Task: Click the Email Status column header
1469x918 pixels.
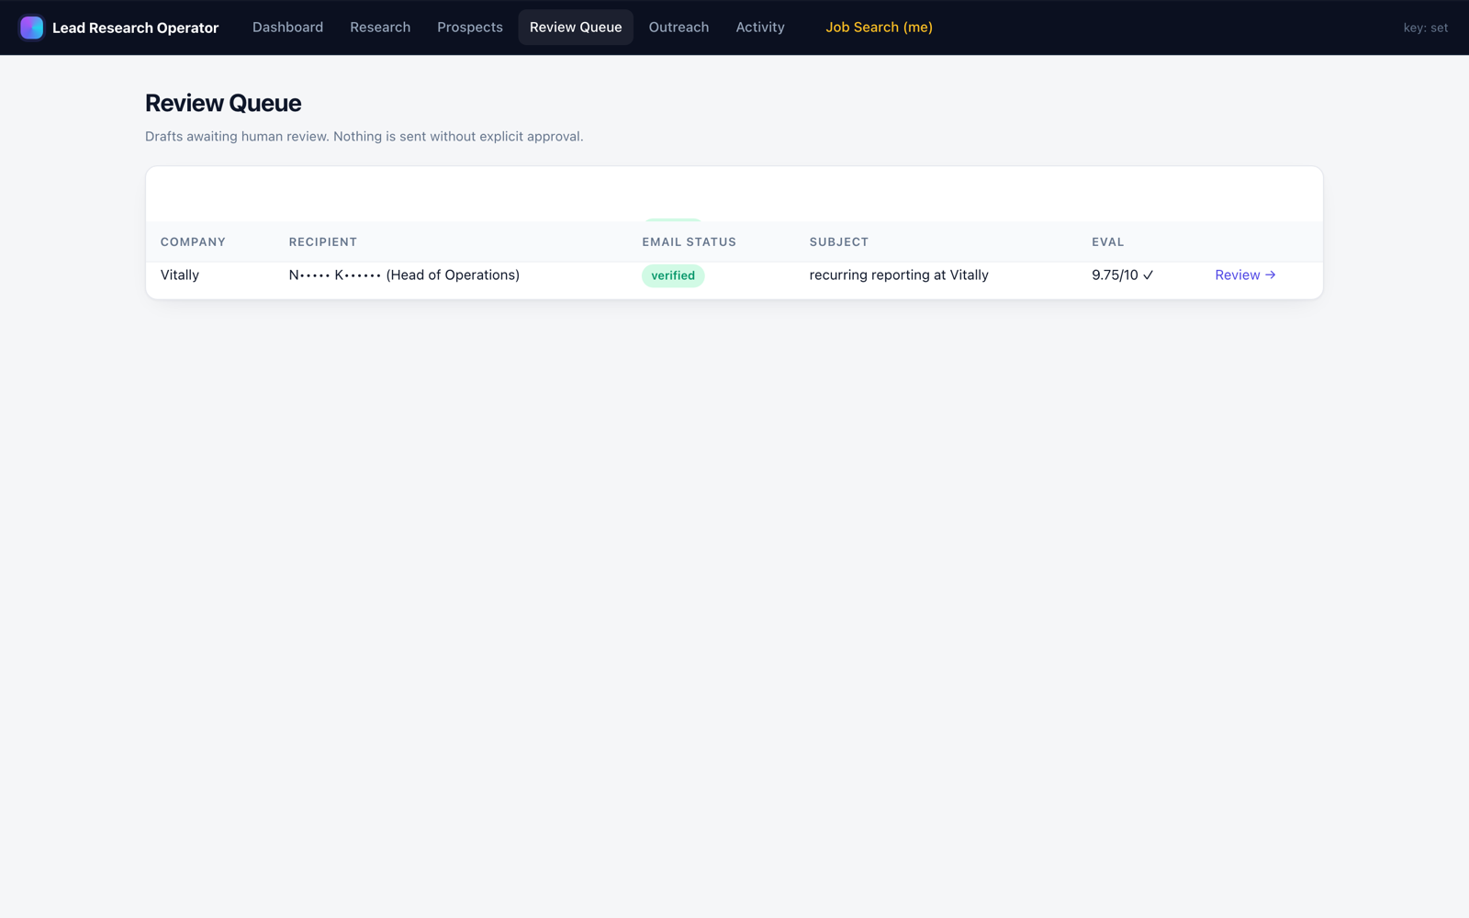Action: tap(689, 242)
